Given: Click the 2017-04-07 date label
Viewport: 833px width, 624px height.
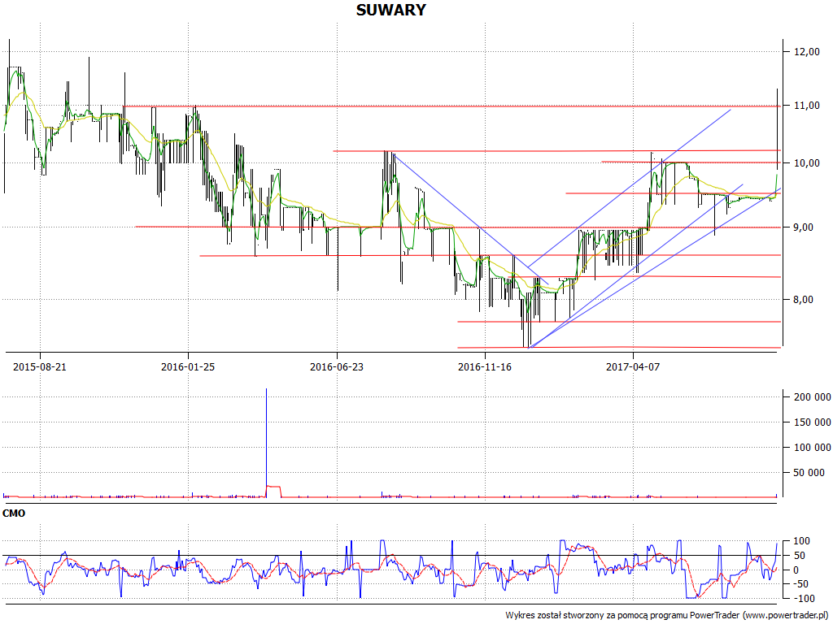Looking at the screenshot, I should pyautogui.click(x=633, y=366).
